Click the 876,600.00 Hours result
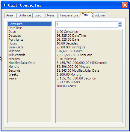The height and width of the screenshot is (132, 130). click(69, 51)
